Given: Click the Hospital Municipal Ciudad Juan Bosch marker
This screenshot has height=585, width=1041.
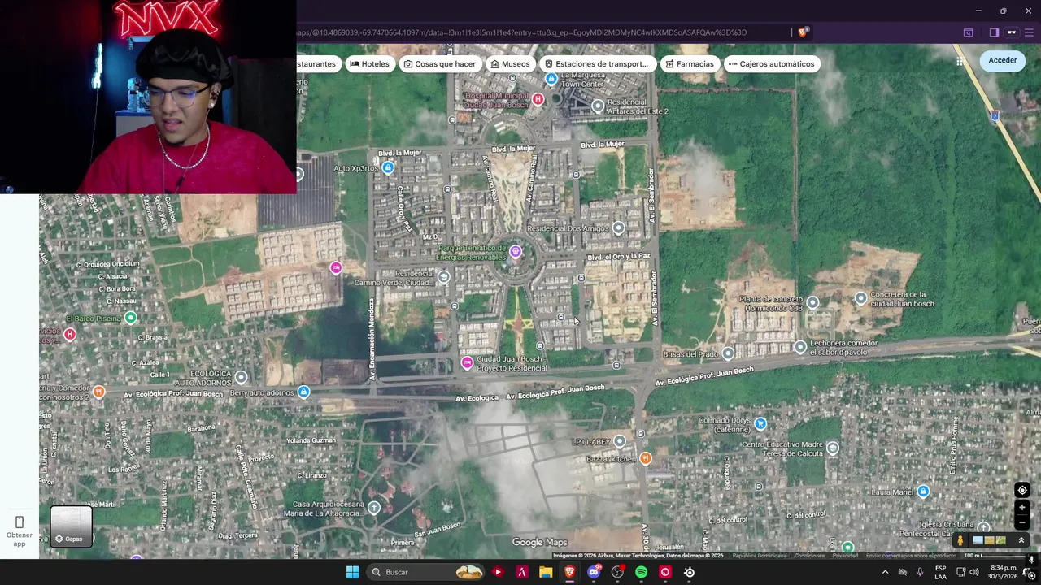Looking at the screenshot, I should [538, 99].
